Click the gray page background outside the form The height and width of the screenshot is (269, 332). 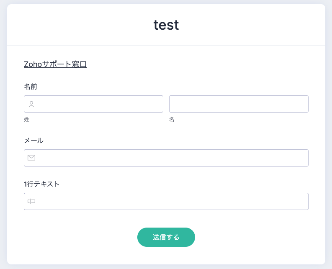[3, 134]
